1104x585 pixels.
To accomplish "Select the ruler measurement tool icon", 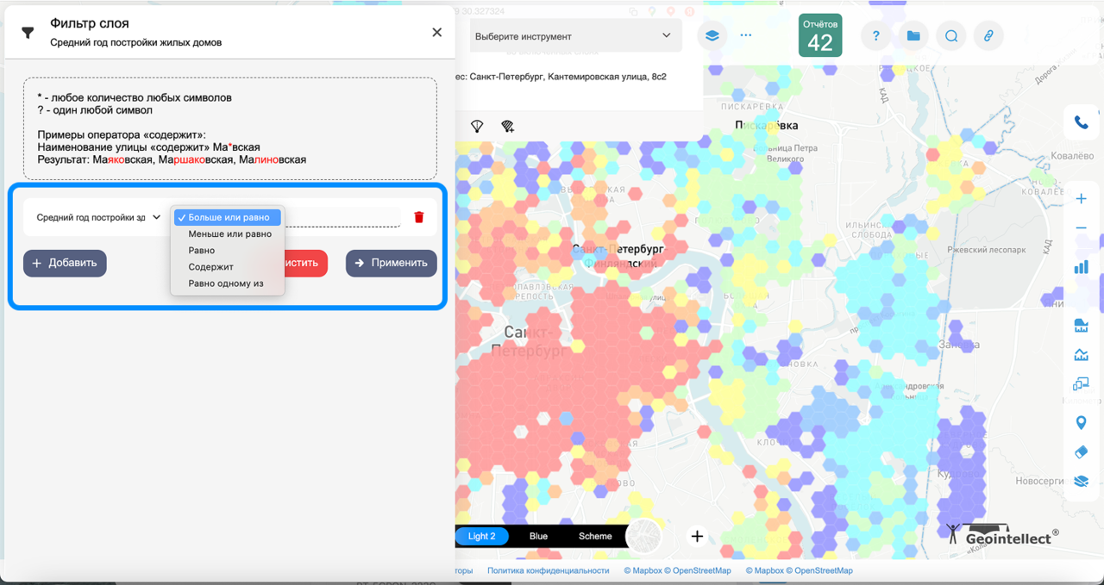I will pyautogui.click(x=1081, y=326).
